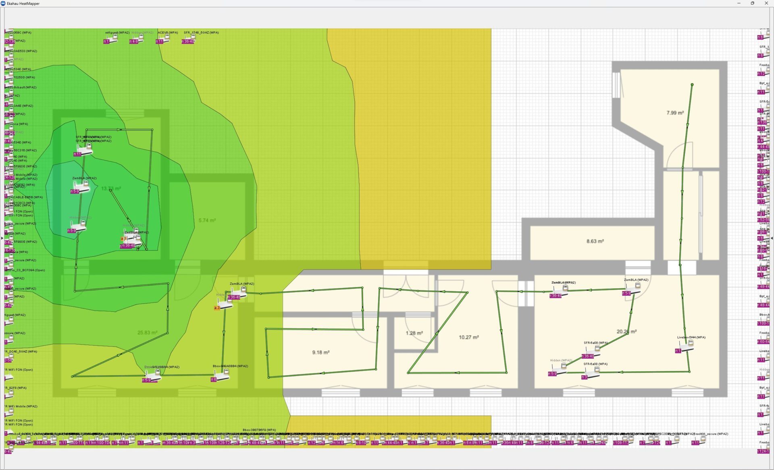Pick the SFR_1748_5GHZ access point icon
This screenshot has height=470, width=774.
189,39
